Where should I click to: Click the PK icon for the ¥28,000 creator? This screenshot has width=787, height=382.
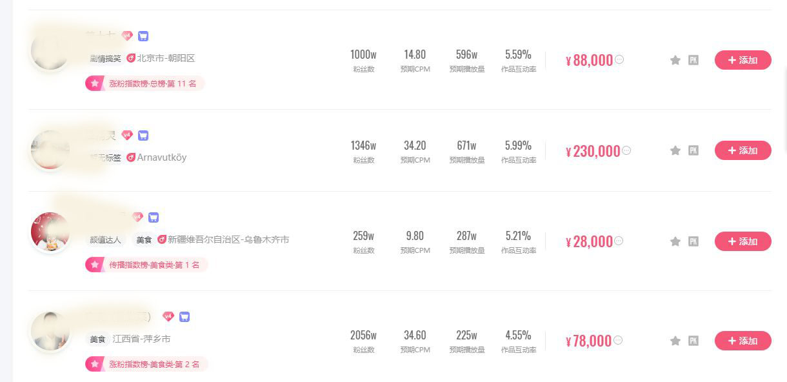point(693,241)
